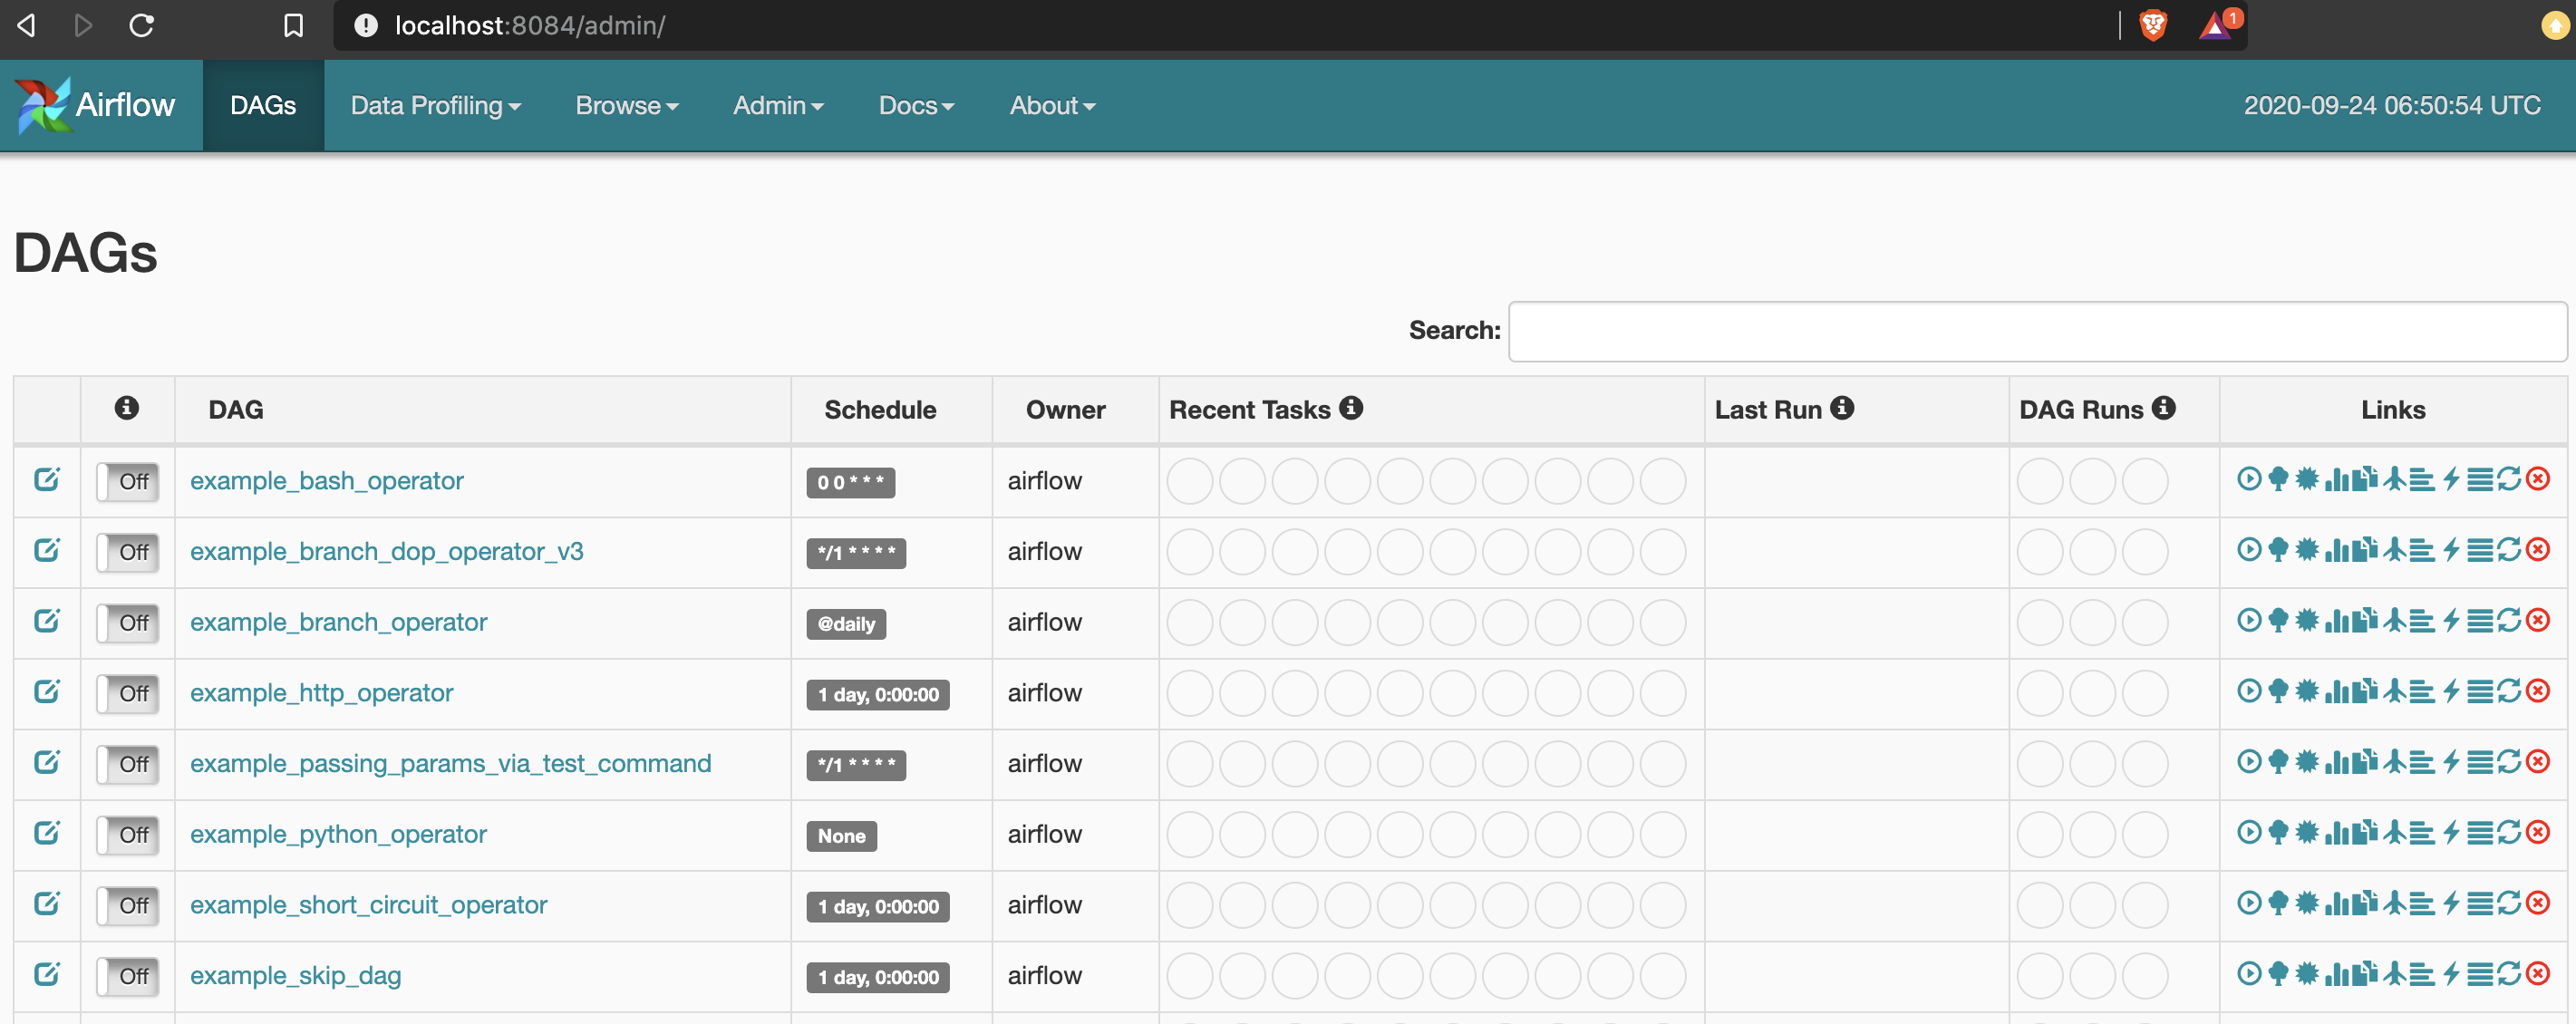Open the Docs menu
The width and height of the screenshot is (2576, 1024).
[915, 105]
